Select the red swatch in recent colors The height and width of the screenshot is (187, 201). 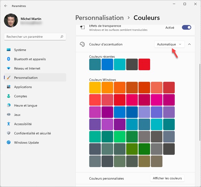point(144,64)
